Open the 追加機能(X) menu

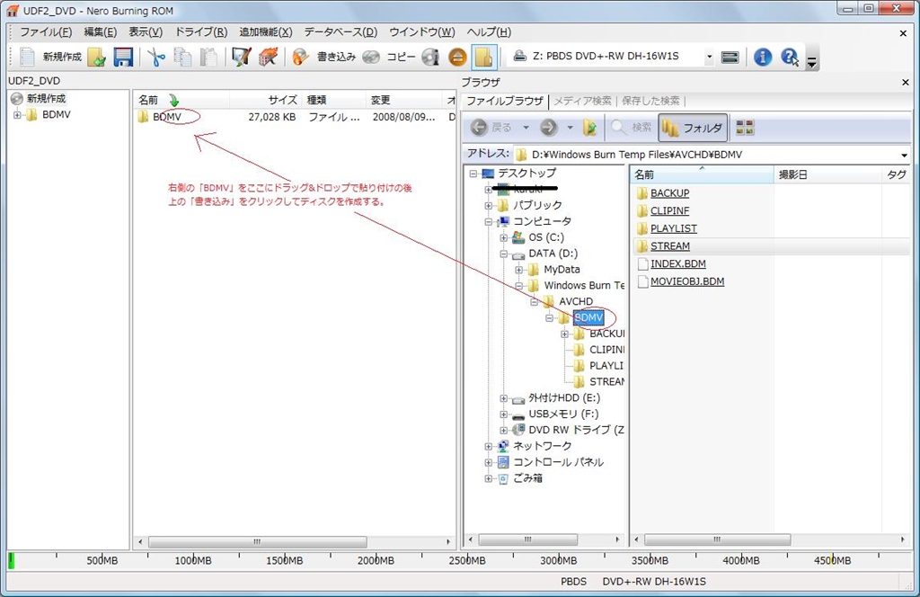coord(266,32)
